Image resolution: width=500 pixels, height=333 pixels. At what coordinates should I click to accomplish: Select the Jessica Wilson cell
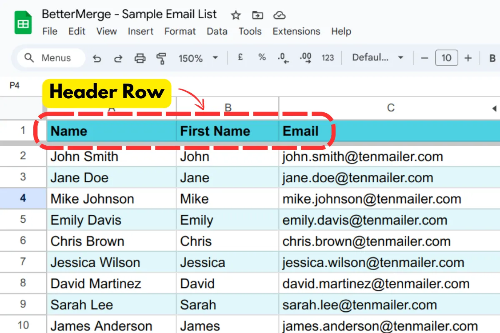112,262
